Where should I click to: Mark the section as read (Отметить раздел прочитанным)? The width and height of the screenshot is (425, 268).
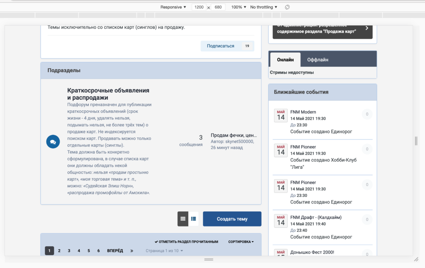[186, 242]
